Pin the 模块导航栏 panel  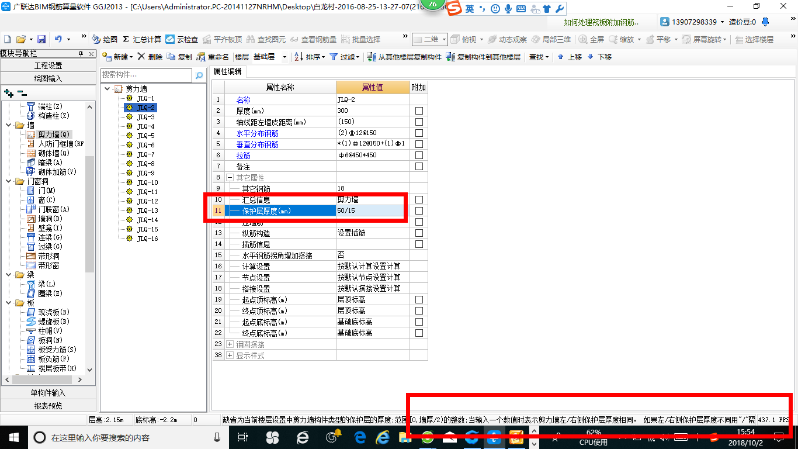coord(81,54)
